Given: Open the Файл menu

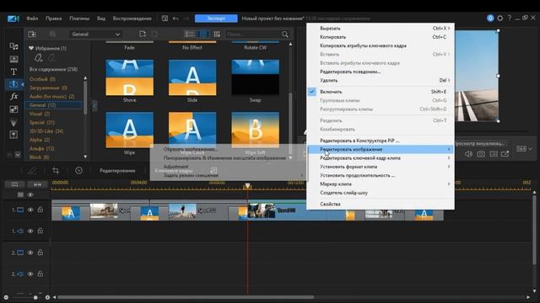Looking at the screenshot, I should coord(32,19).
